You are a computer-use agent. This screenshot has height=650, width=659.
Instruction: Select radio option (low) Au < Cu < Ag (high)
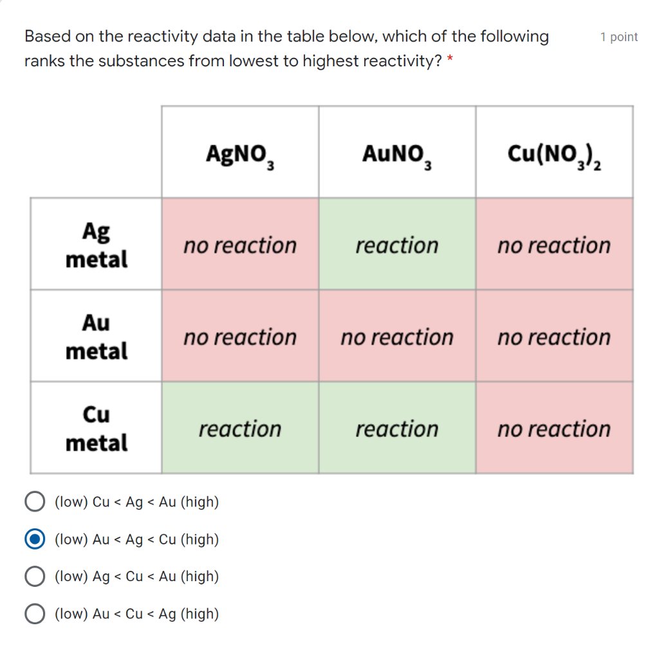coord(35,613)
